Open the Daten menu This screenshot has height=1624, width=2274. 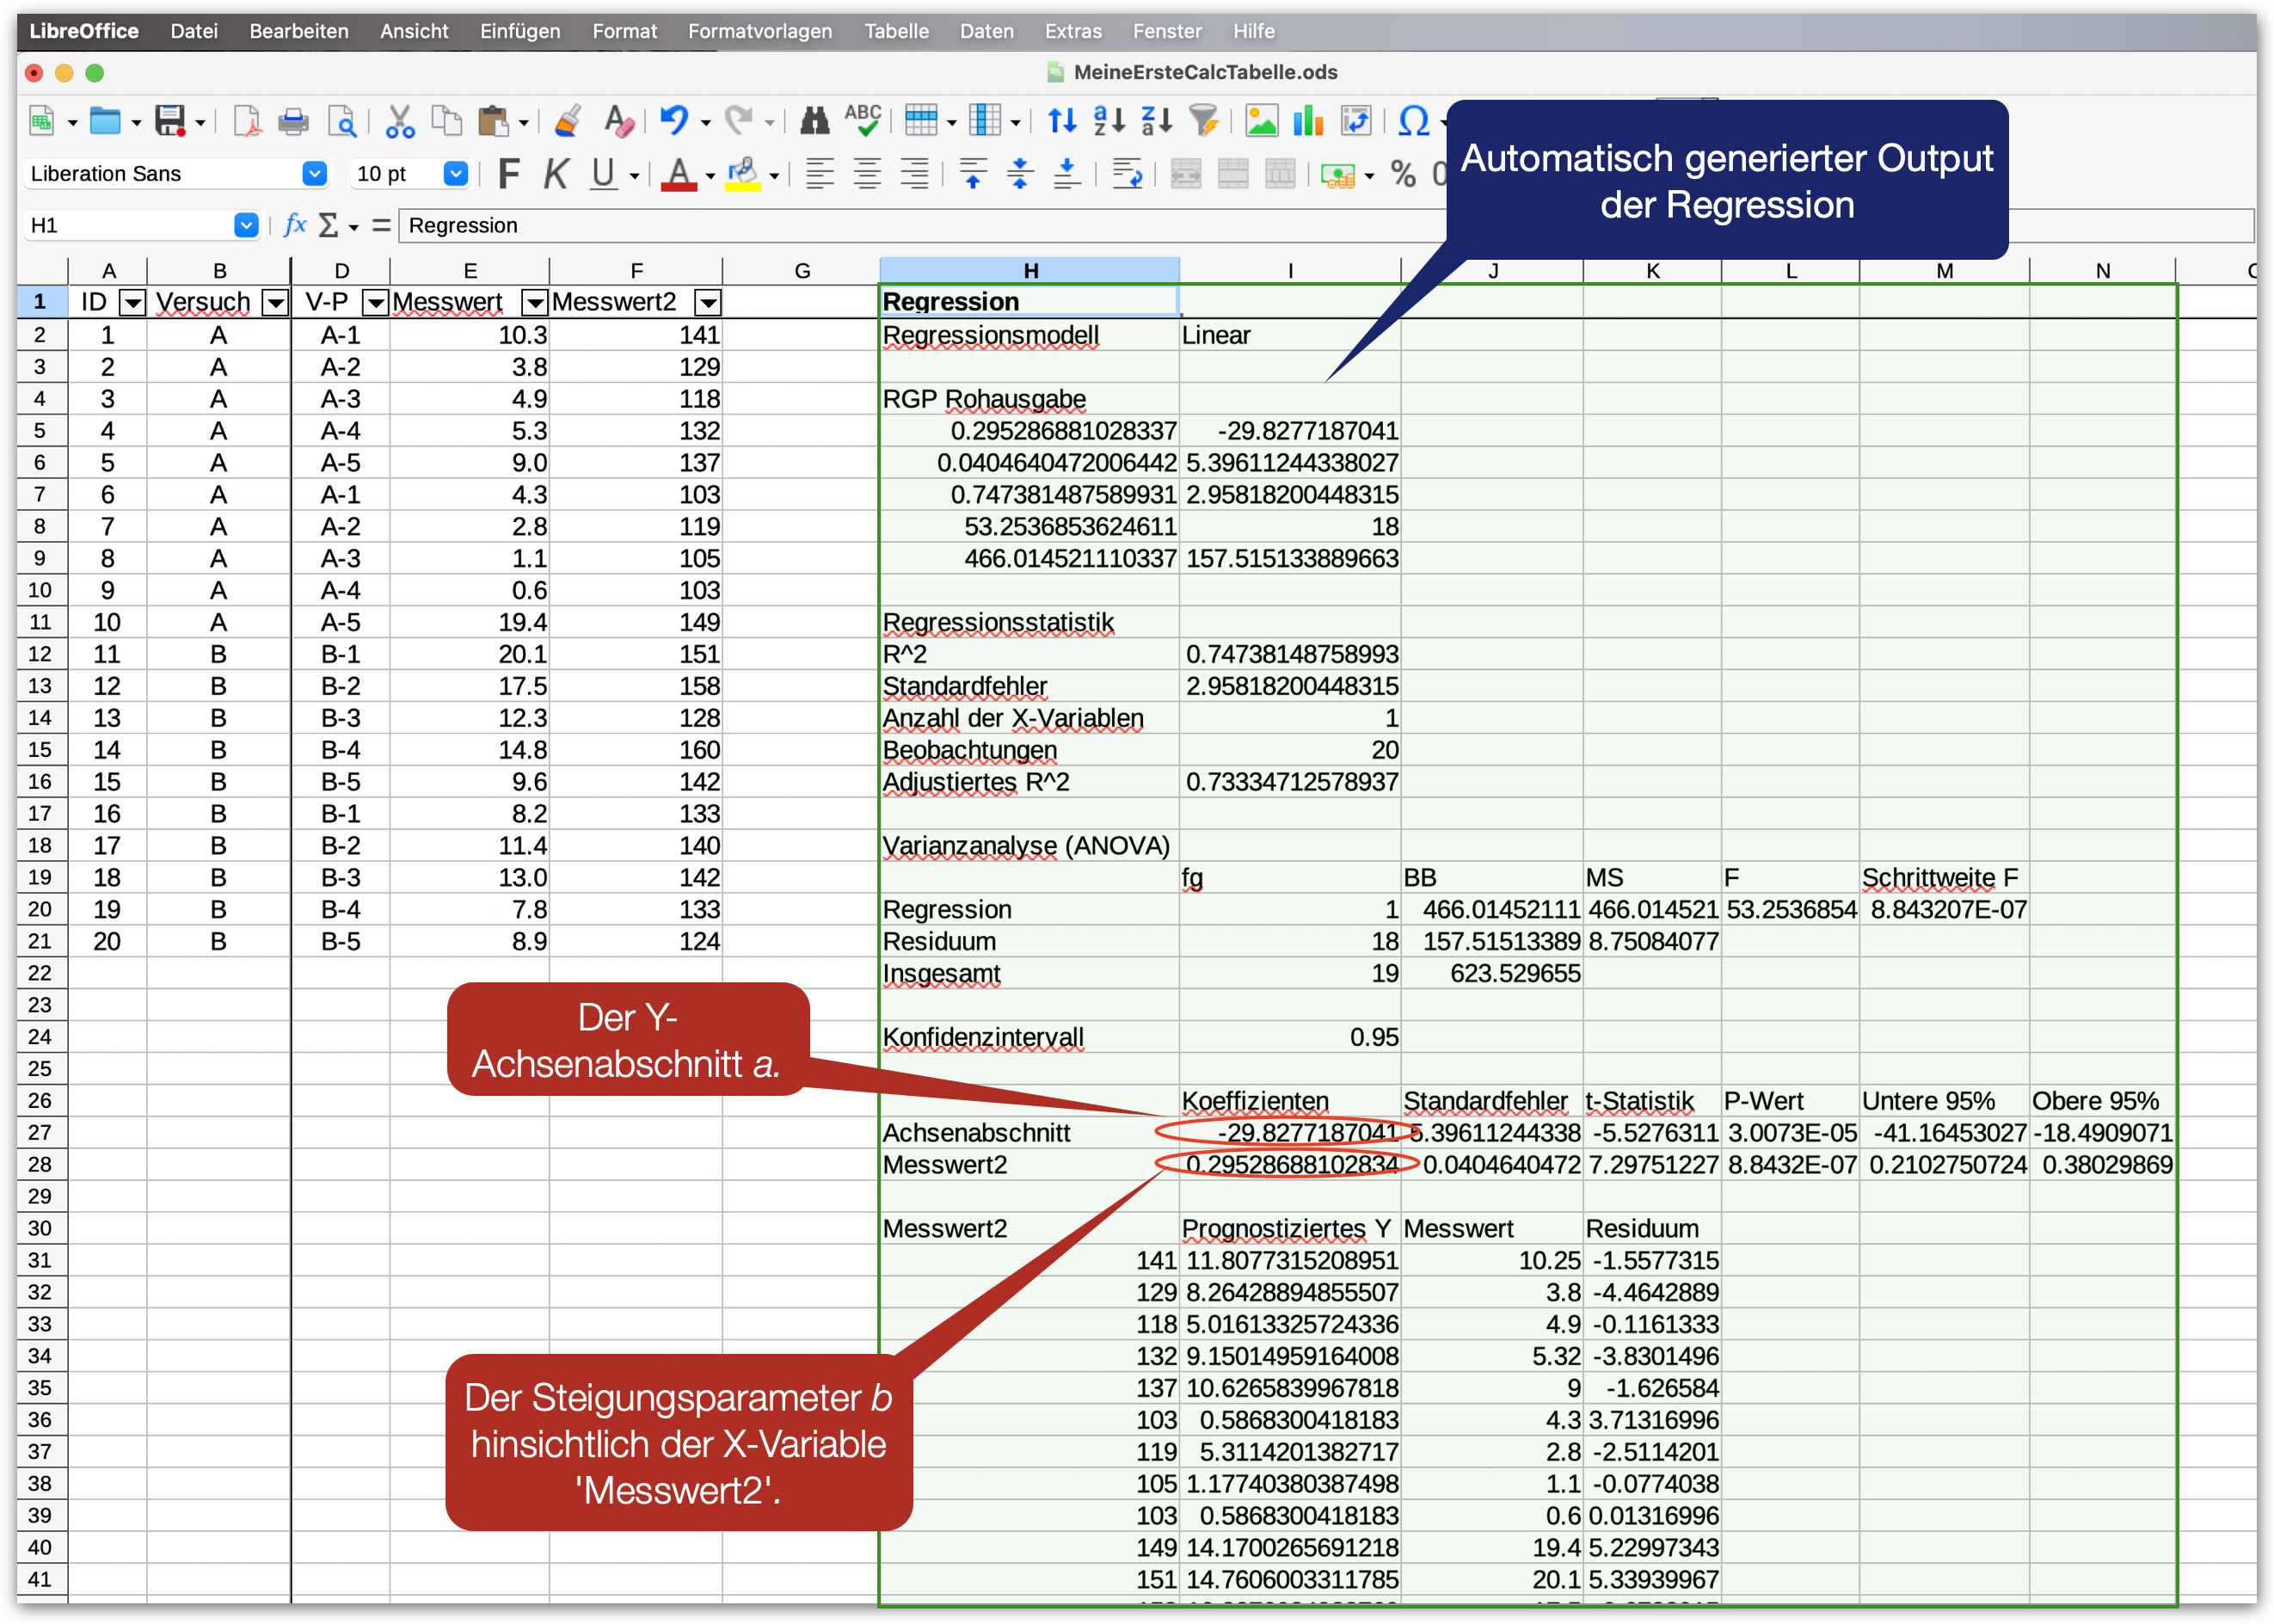click(986, 31)
